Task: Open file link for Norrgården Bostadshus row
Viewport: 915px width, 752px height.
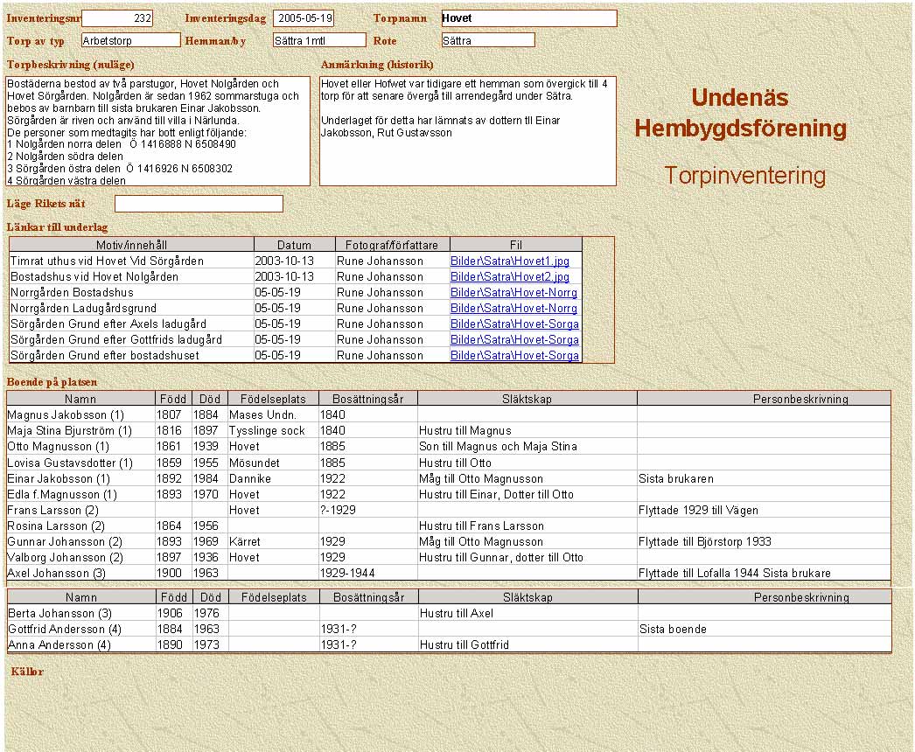Action: point(513,292)
